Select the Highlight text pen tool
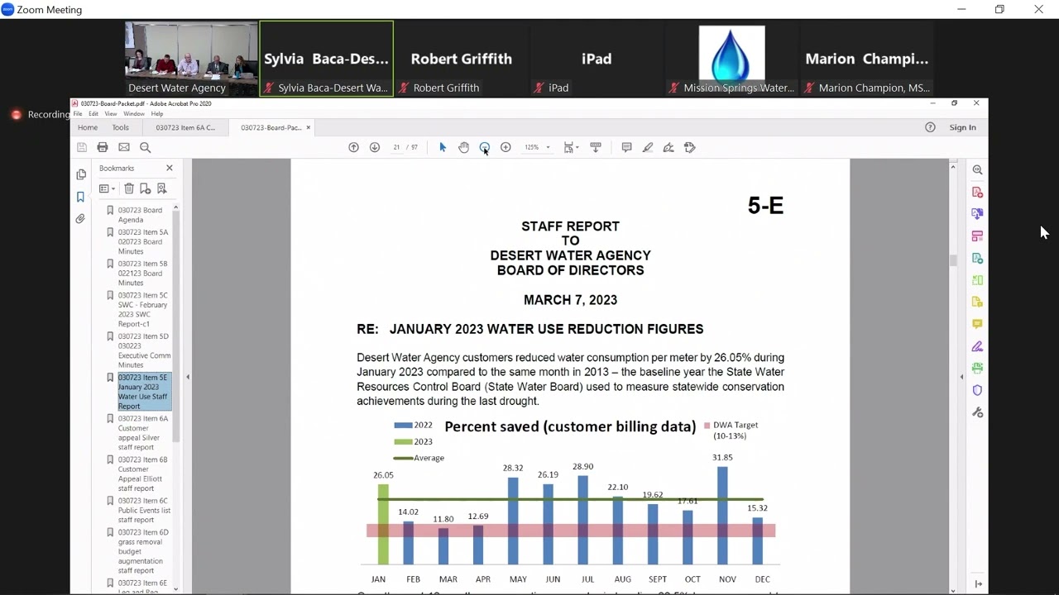This screenshot has width=1059, height=595. (x=648, y=147)
